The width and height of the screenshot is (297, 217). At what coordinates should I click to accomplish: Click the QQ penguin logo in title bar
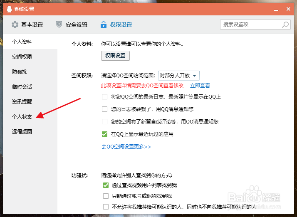coord(9,9)
